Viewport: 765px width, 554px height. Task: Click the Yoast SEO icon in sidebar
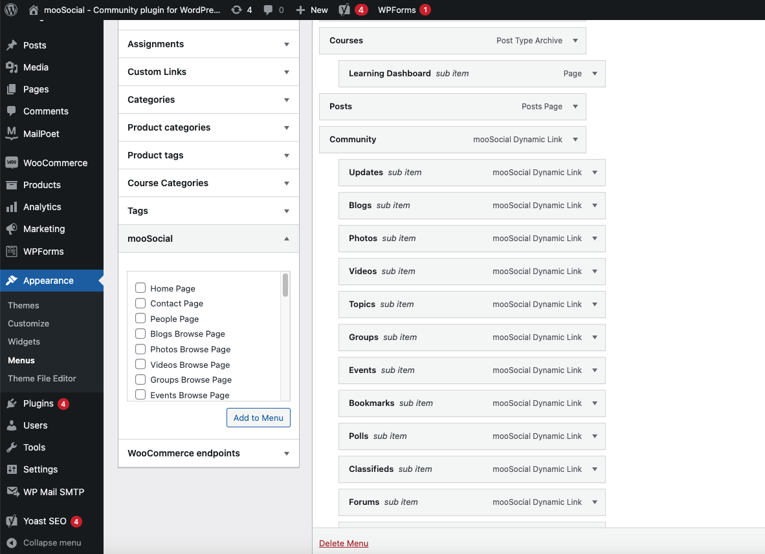pyautogui.click(x=12, y=521)
